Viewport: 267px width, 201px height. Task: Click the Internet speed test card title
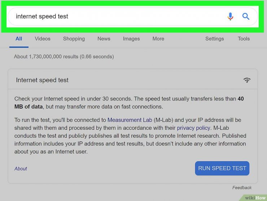point(42,80)
